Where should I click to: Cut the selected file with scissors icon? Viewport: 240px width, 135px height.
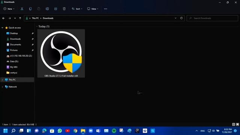pyautogui.click(x=22, y=9)
